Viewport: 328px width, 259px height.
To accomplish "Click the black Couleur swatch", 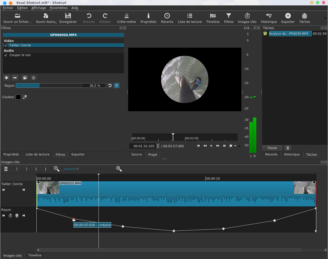I will click(x=18, y=97).
